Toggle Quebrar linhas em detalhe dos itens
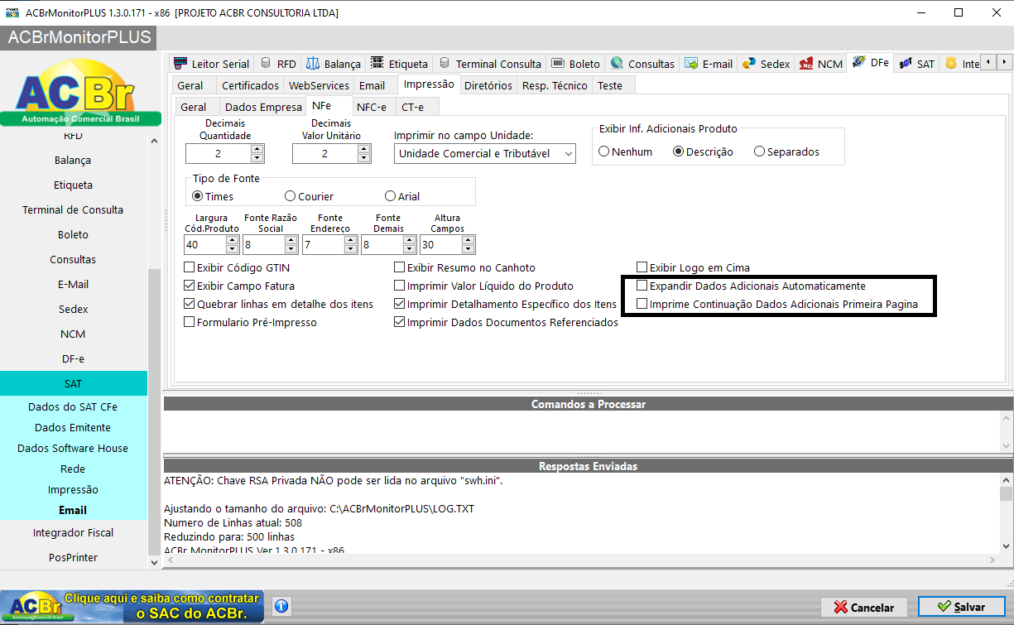The height and width of the screenshot is (625, 1014). 190,304
